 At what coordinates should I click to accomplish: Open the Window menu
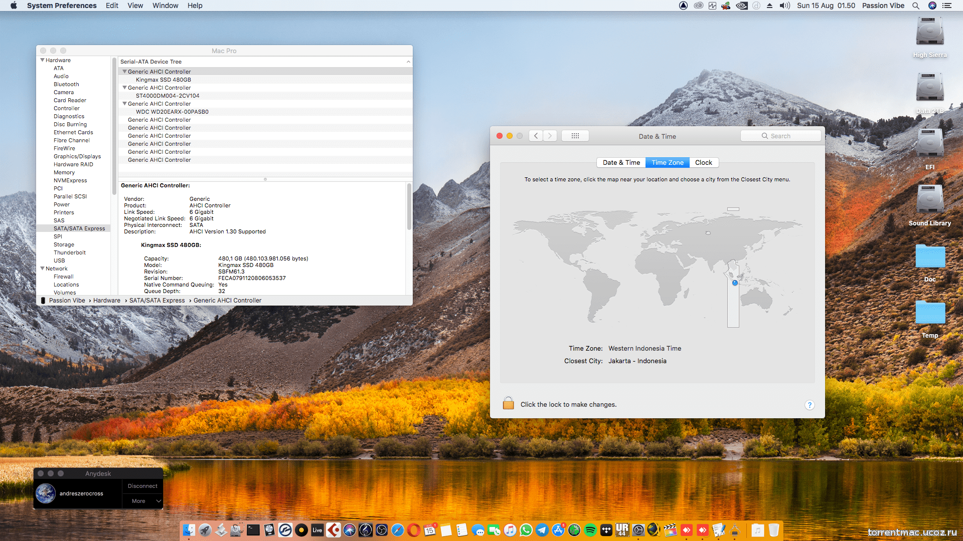(165, 6)
